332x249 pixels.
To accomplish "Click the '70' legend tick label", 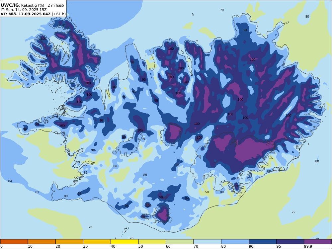I will 196,246.
